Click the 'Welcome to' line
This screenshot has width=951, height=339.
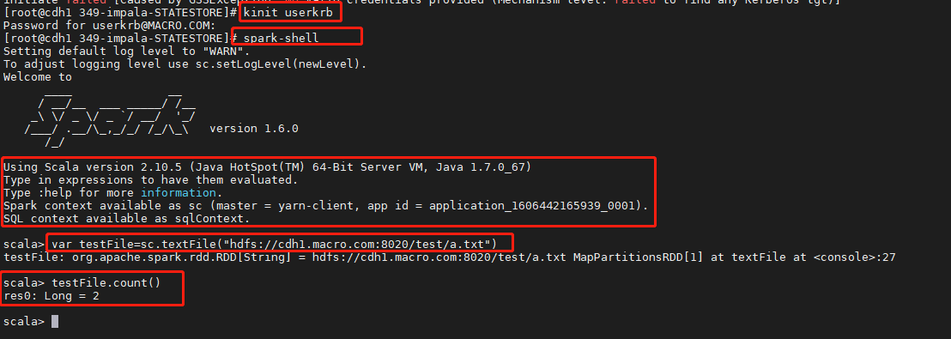point(38,77)
